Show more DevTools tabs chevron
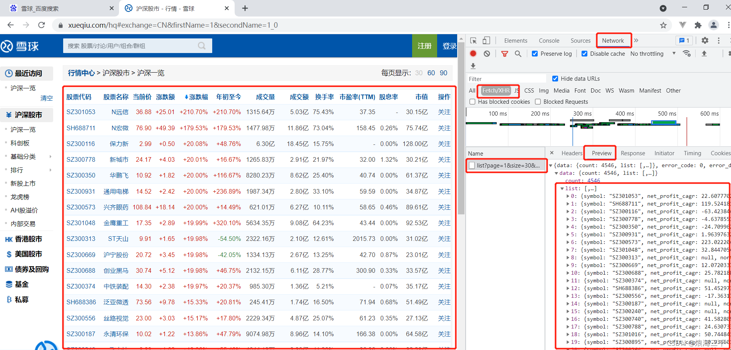Viewport: 731px width, 350px height. [x=636, y=40]
